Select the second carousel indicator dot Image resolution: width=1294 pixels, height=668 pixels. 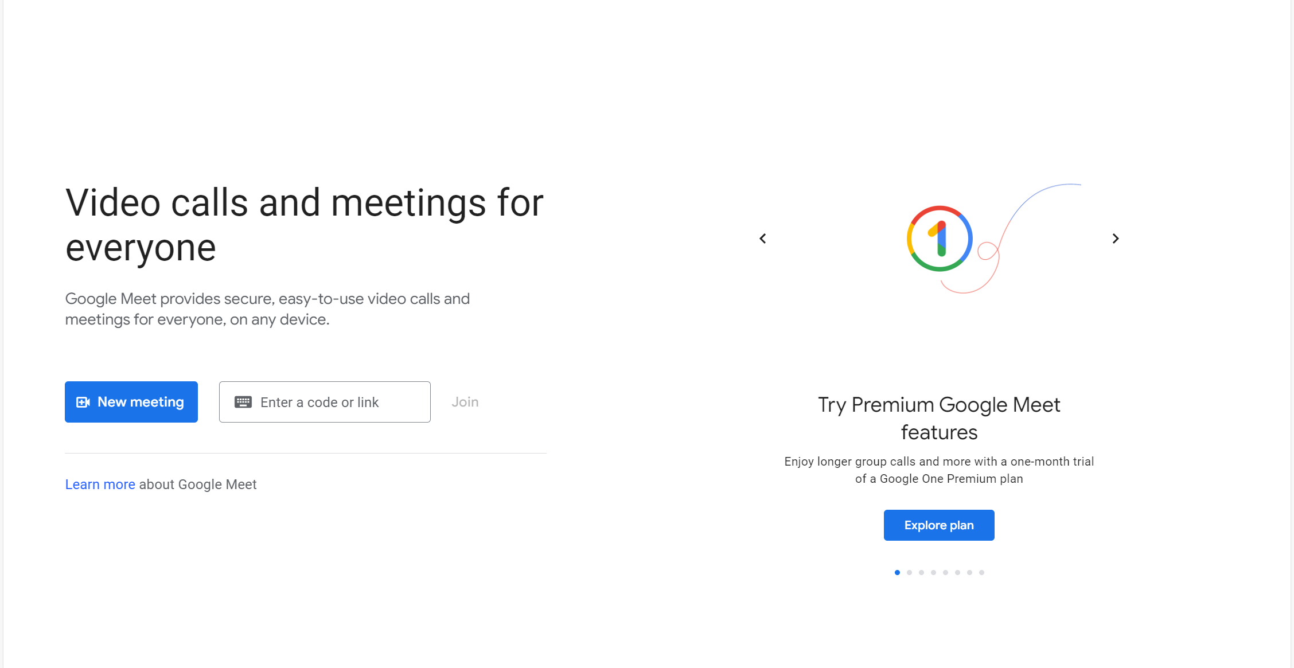[x=909, y=572]
